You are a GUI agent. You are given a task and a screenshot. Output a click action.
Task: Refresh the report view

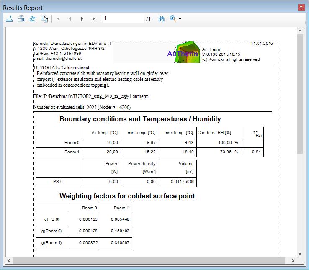(33, 19)
